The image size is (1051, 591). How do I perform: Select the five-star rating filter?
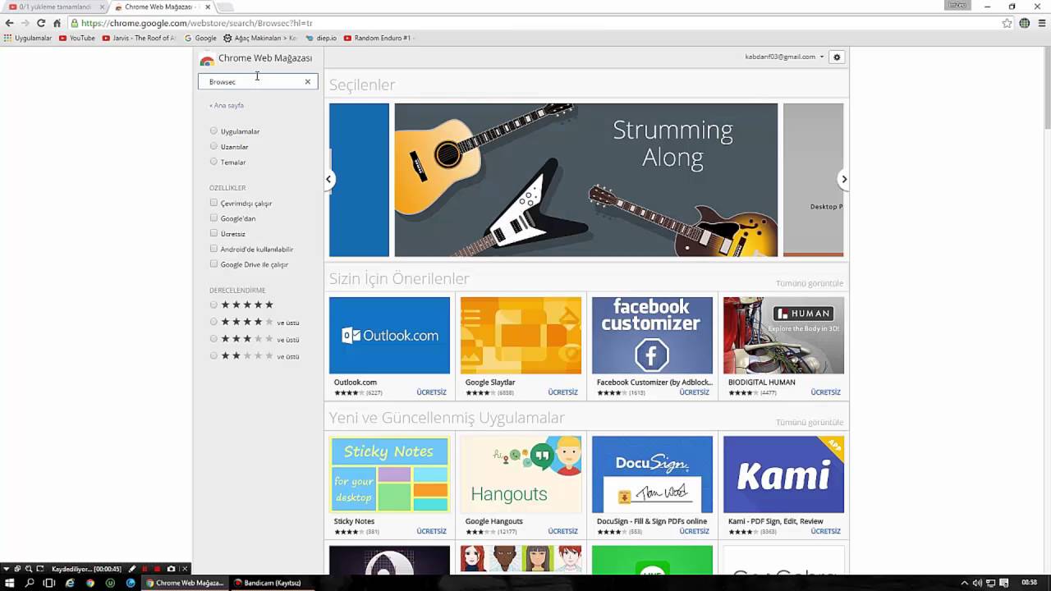pos(213,305)
